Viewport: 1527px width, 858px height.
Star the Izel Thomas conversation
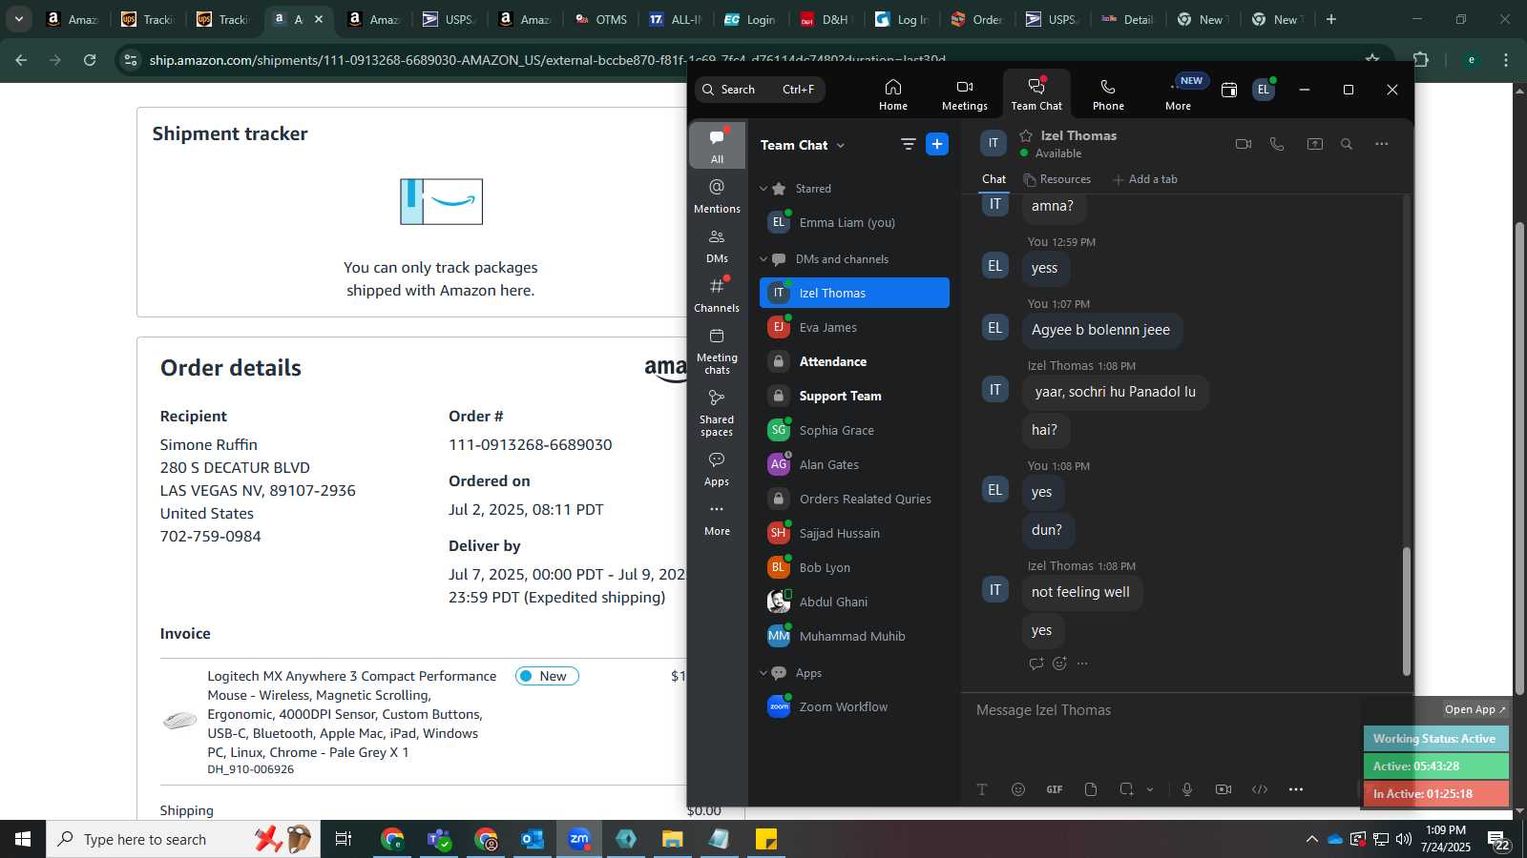click(x=1026, y=135)
